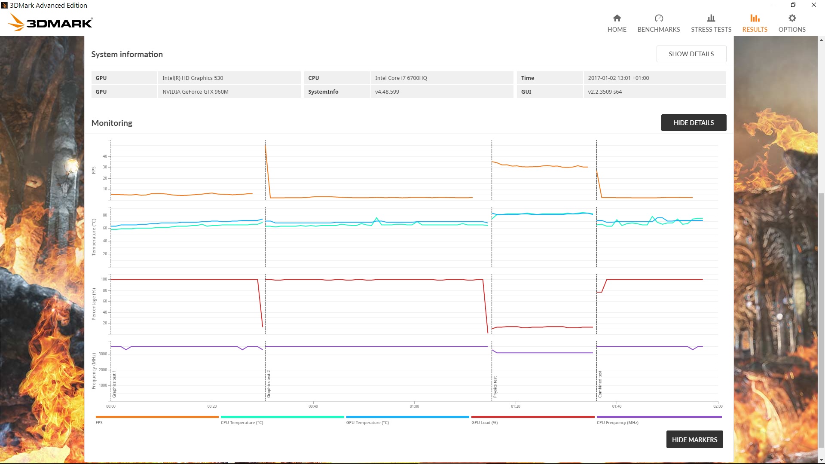This screenshot has height=464, width=825.
Task: Click the Intel Core i7 6700HQ value
Action: [x=401, y=78]
